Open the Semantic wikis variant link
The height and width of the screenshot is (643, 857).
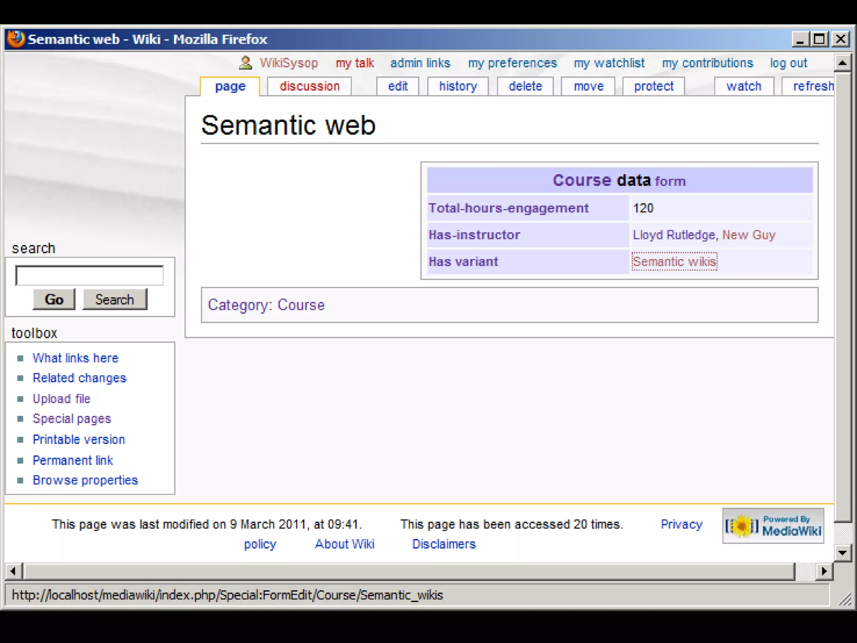point(674,262)
